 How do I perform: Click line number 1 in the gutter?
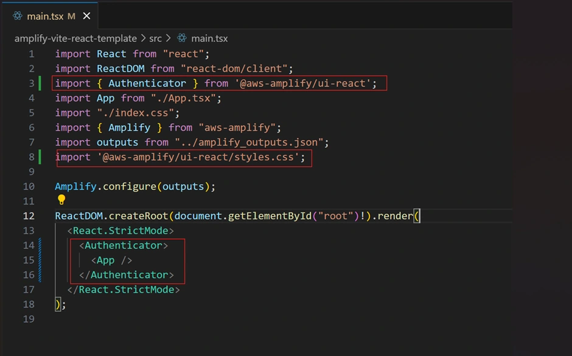[x=31, y=54]
